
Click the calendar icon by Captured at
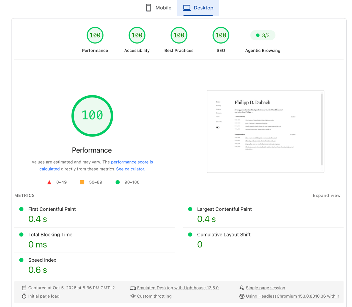24,288
